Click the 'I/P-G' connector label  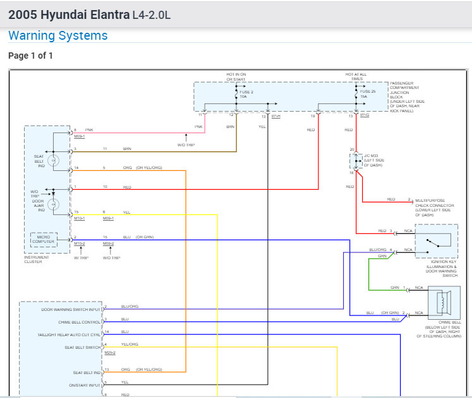point(365,115)
